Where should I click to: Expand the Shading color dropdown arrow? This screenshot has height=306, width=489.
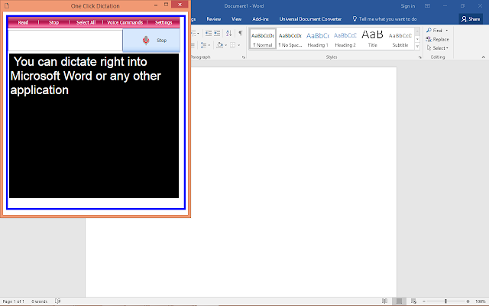point(226,45)
